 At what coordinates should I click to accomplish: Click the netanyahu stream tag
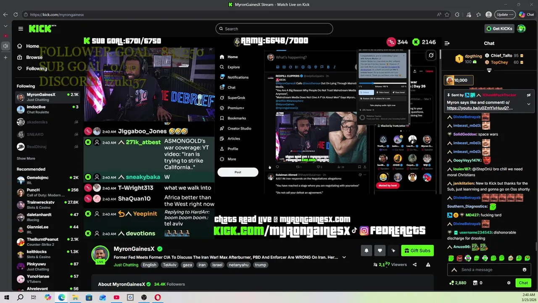click(x=239, y=265)
